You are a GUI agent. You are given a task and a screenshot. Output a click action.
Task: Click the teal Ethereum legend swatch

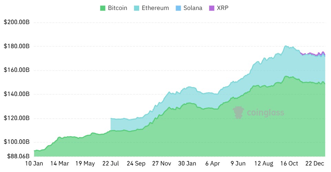pos(136,8)
